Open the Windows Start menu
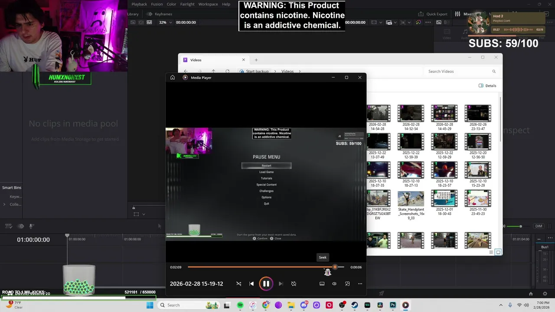Viewport: 555px width, 312px height. click(x=150, y=305)
